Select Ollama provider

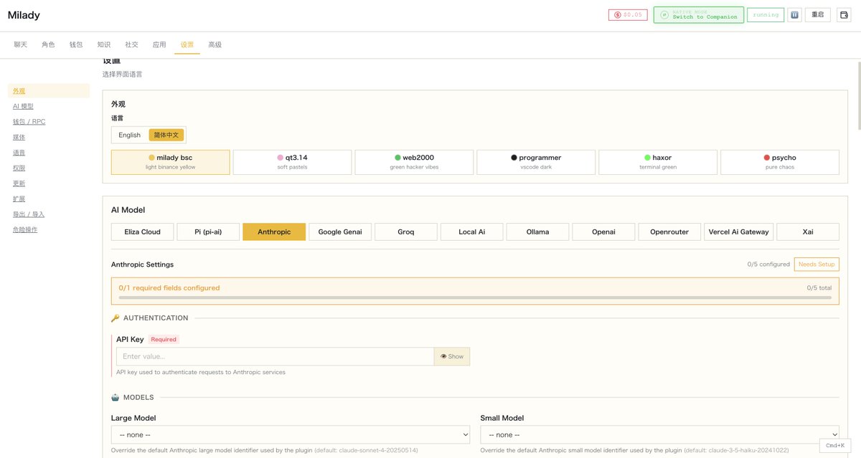537,232
